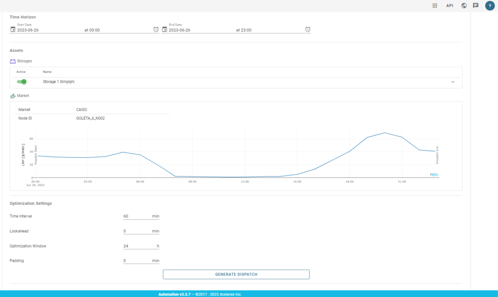498x297 pixels.
Task: Toggle Storage 1 Simpliphi active switch
Action: coord(21,82)
